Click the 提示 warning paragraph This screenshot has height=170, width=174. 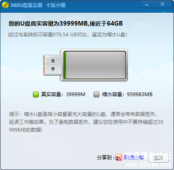86,122
